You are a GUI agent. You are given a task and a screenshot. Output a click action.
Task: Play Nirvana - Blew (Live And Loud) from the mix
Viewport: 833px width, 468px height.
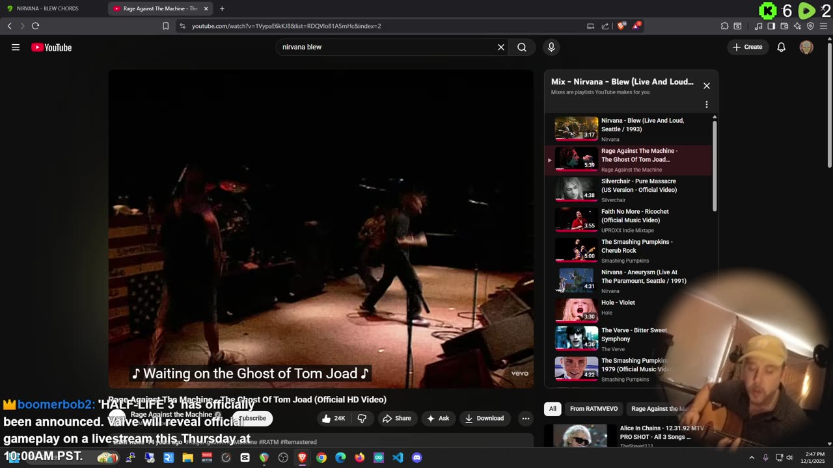(x=629, y=129)
